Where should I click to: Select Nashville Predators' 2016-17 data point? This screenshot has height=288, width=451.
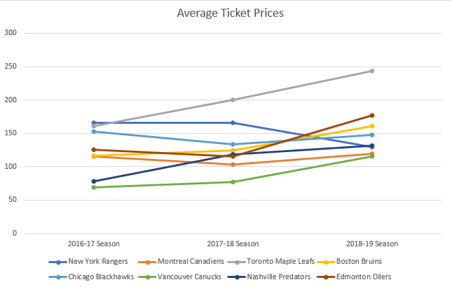93,181
